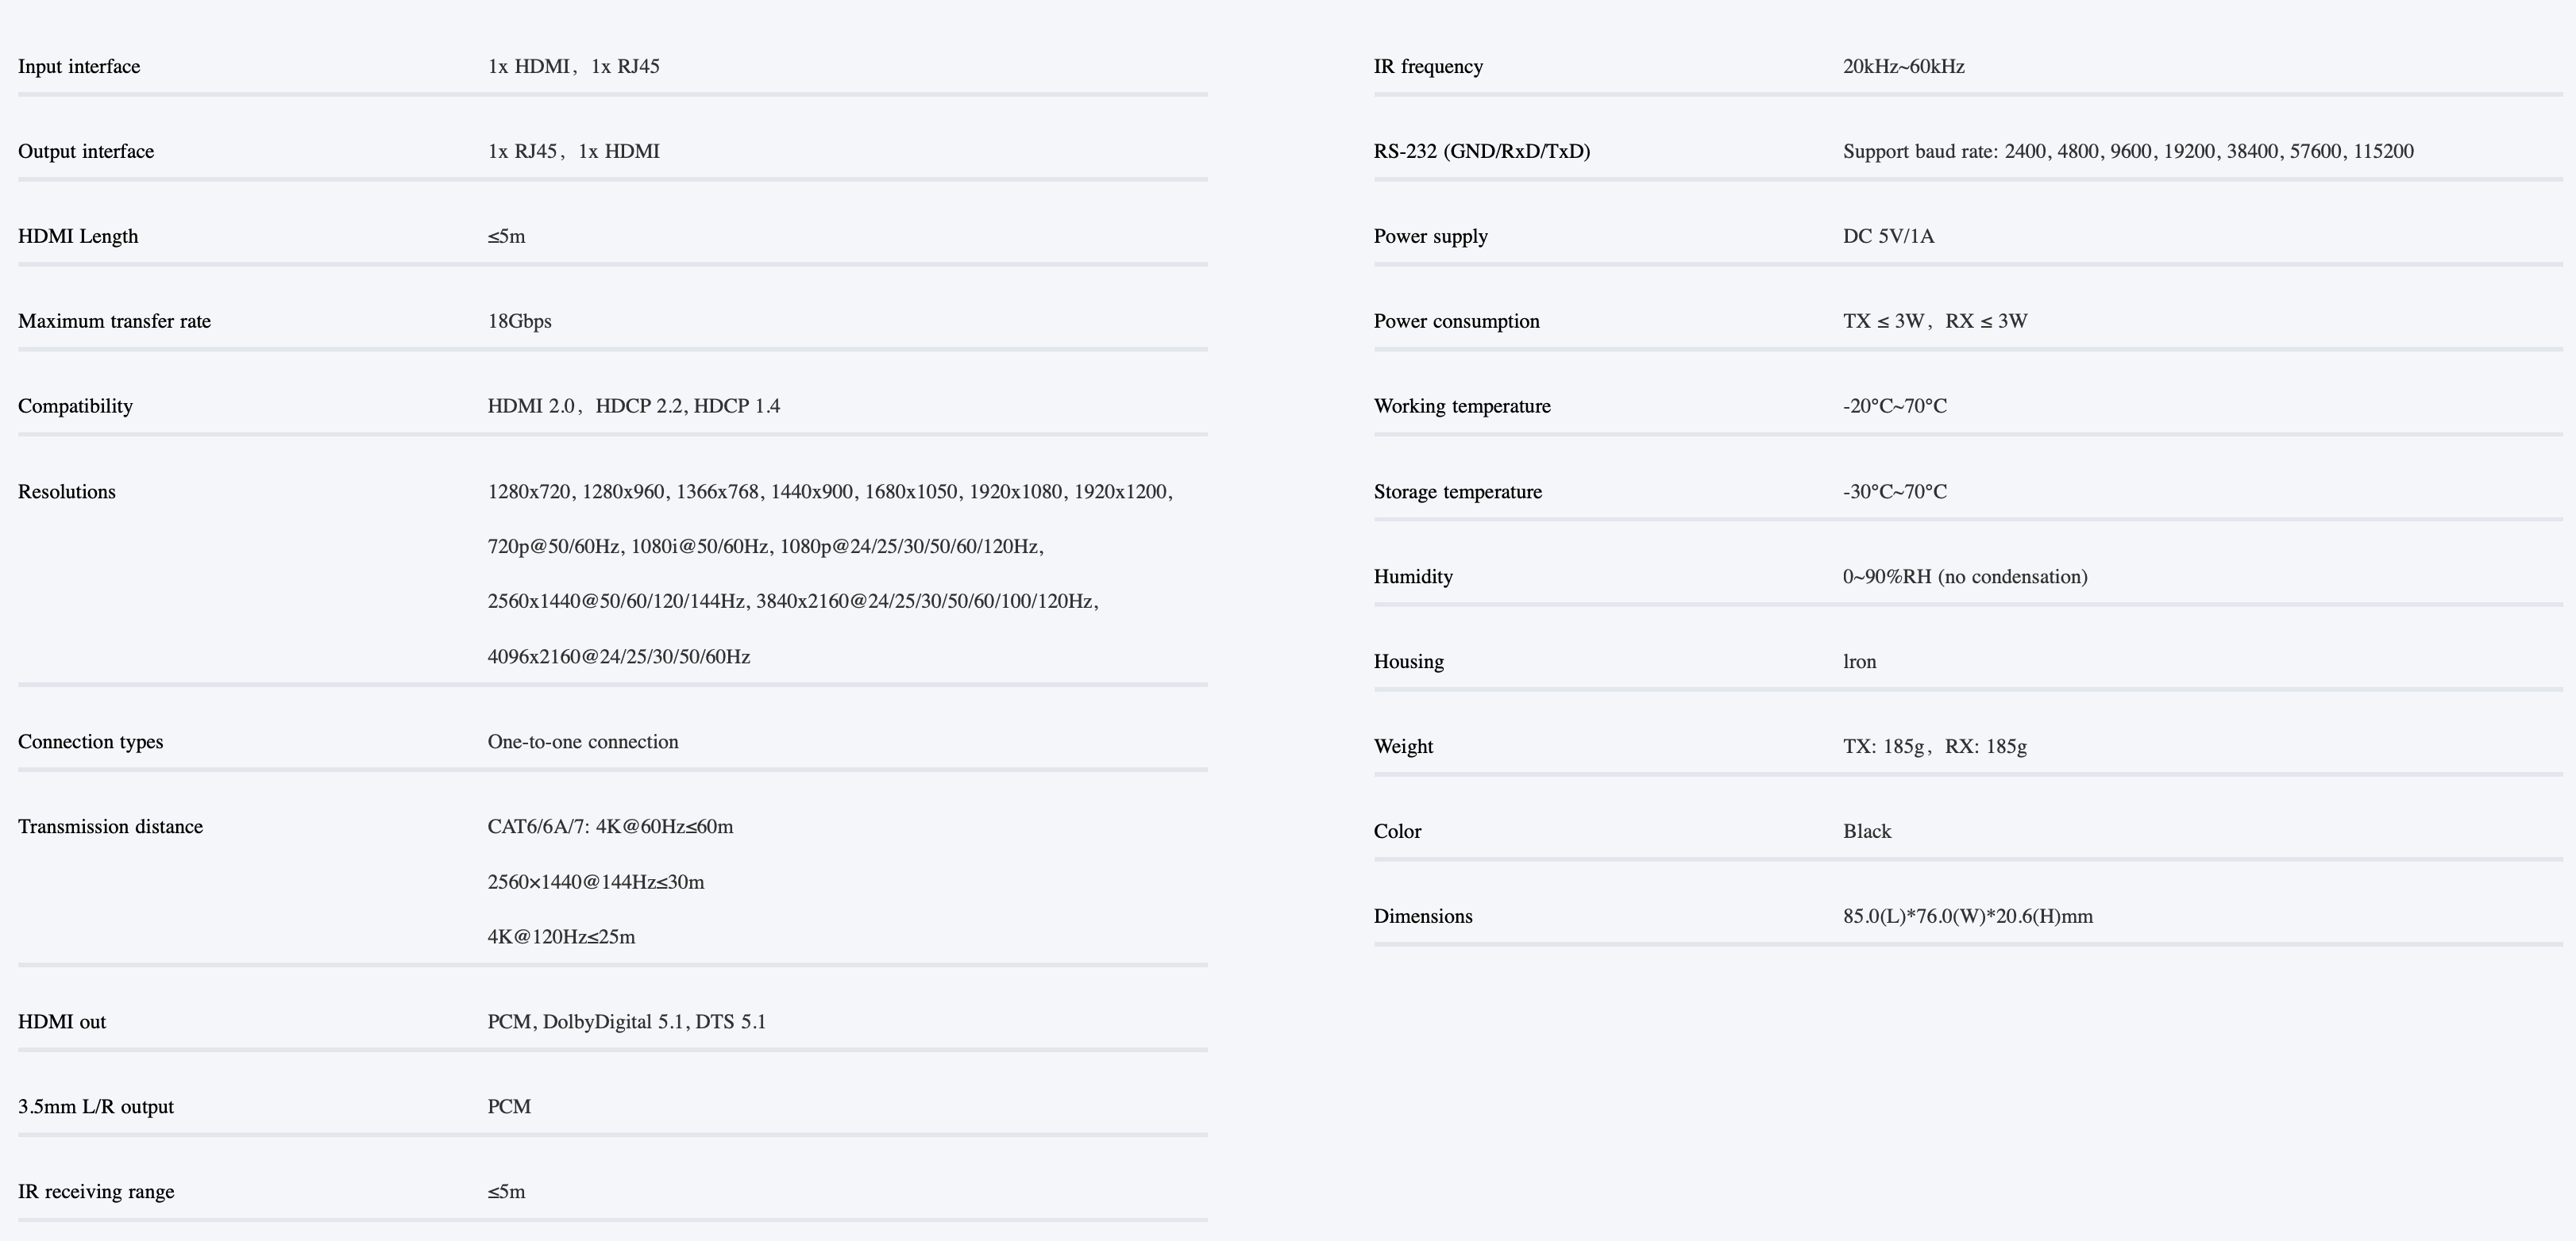Click the Transmission distance label
The image size is (2576, 1241).
click(110, 826)
